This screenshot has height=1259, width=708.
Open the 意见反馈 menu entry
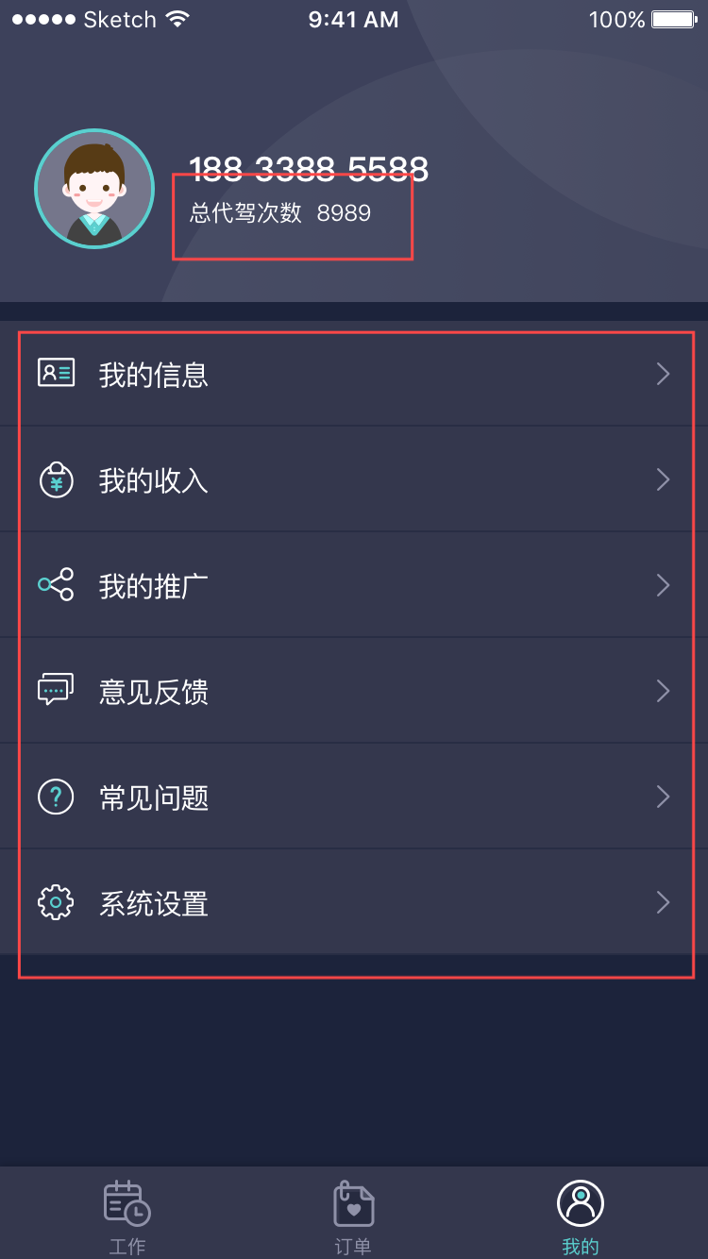coord(354,691)
